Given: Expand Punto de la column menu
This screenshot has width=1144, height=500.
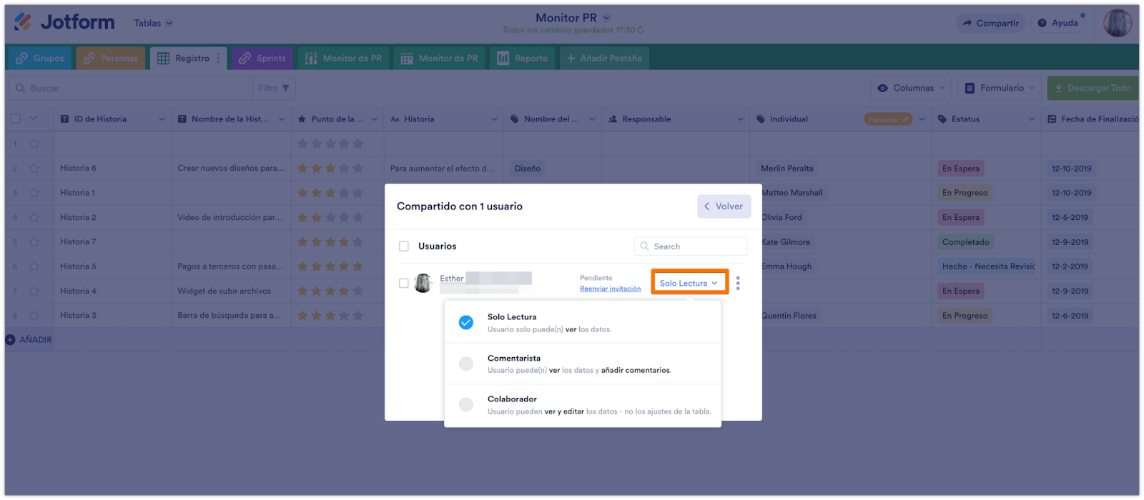Looking at the screenshot, I should [x=375, y=119].
